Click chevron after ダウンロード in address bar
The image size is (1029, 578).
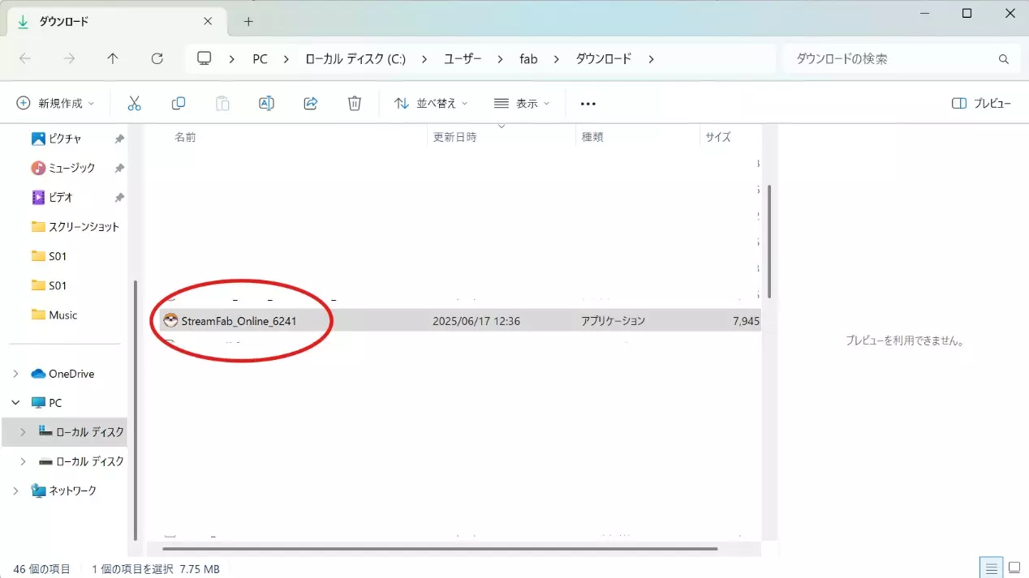652,59
